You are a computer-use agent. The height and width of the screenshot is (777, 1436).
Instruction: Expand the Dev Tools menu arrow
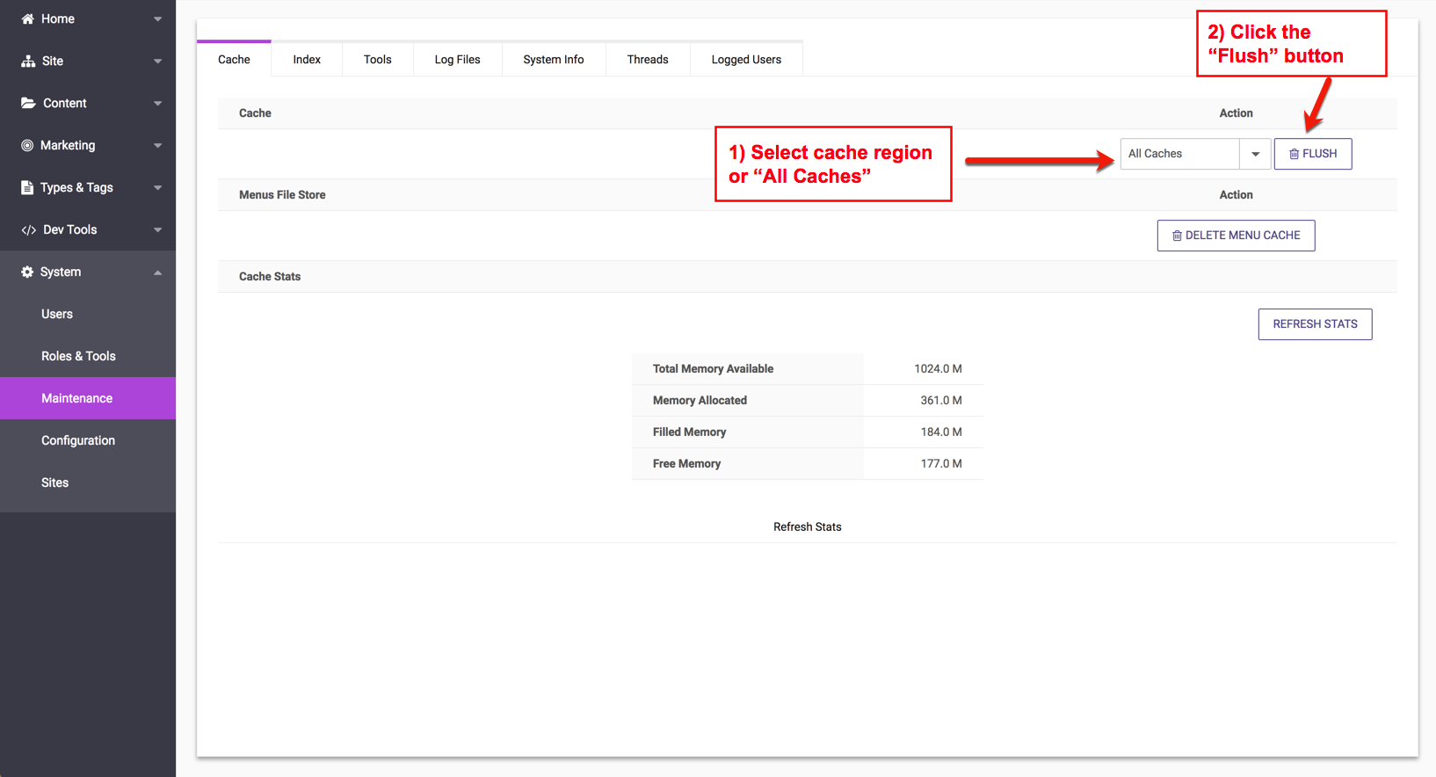(x=158, y=229)
